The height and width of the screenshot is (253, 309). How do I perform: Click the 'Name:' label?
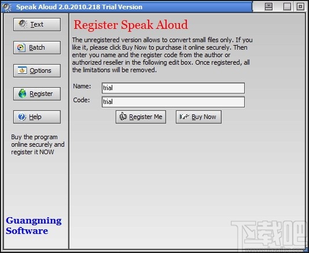(82, 86)
